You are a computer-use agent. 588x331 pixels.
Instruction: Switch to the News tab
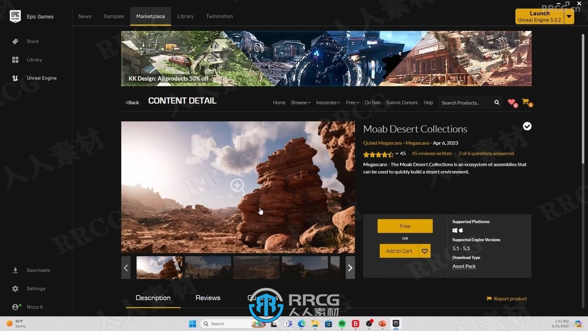tap(85, 16)
